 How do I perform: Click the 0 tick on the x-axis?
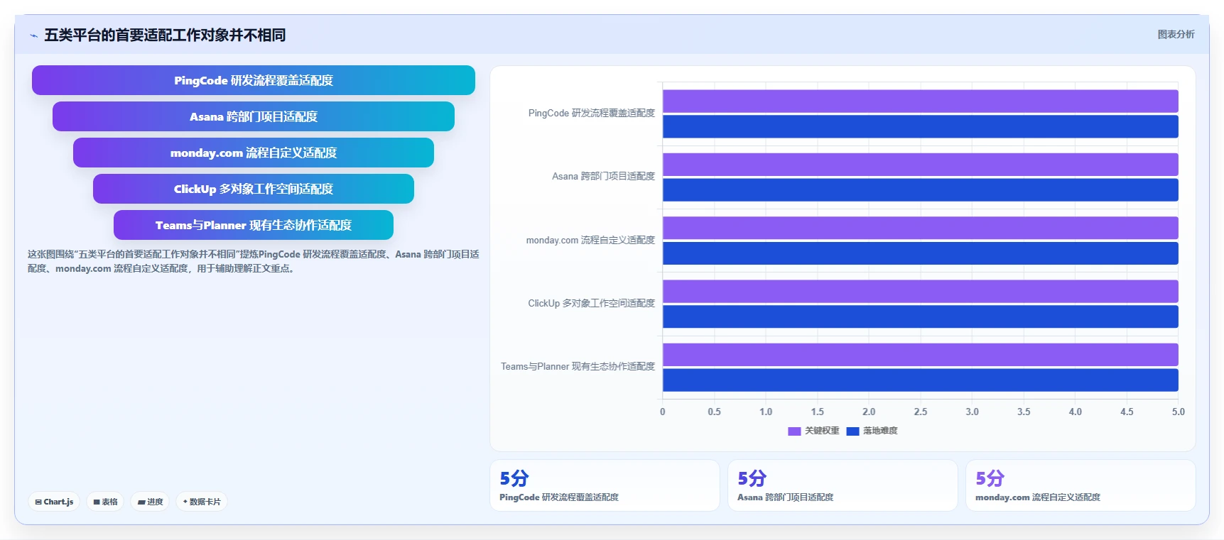click(663, 412)
